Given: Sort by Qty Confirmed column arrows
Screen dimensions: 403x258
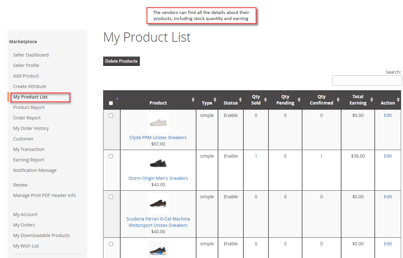Looking at the screenshot, I should pyautogui.click(x=338, y=100).
